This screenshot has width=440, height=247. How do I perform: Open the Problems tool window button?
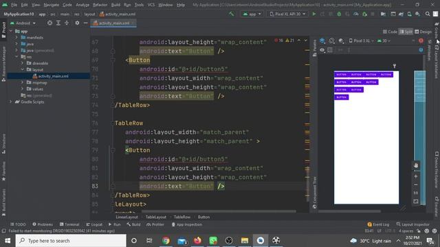(43, 224)
